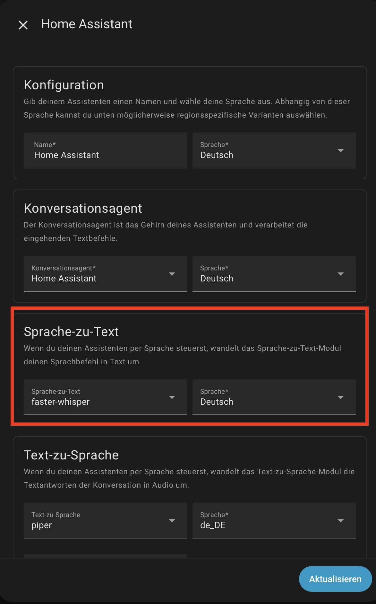Click the arrow icon of Konversationsagent section's Sprache
Image resolution: width=376 pixels, height=604 pixels.
(341, 274)
